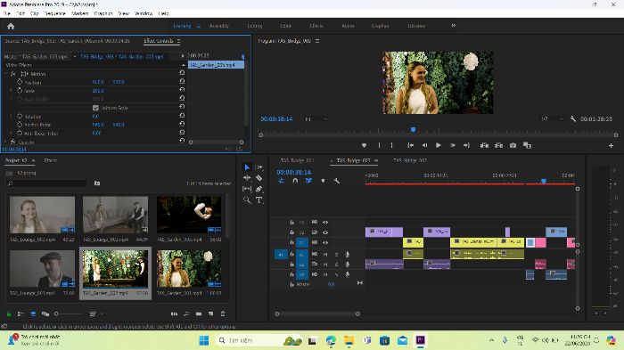Viewport: 624px width, 350px height.
Task: Click the Find icon in the Project panel footer
Action: click(x=185, y=313)
